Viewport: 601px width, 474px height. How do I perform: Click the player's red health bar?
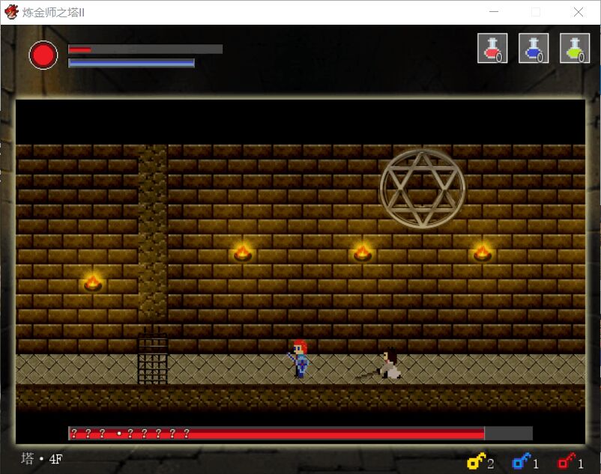(x=145, y=49)
